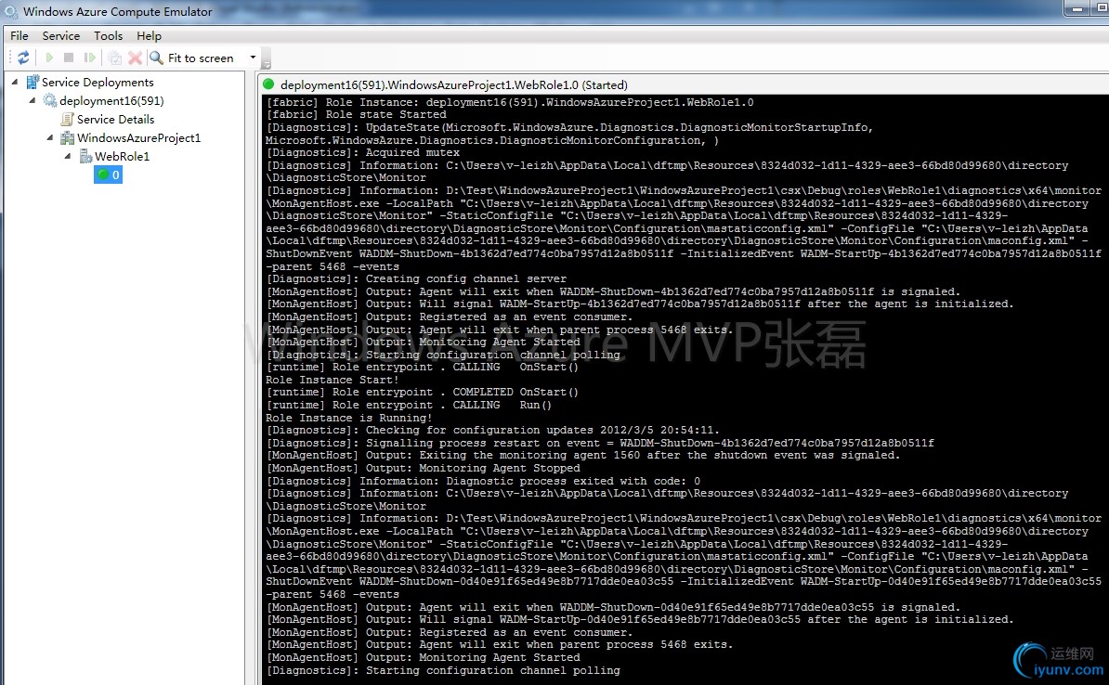Click the 'Role Instance is Running!' log line

point(348,418)
